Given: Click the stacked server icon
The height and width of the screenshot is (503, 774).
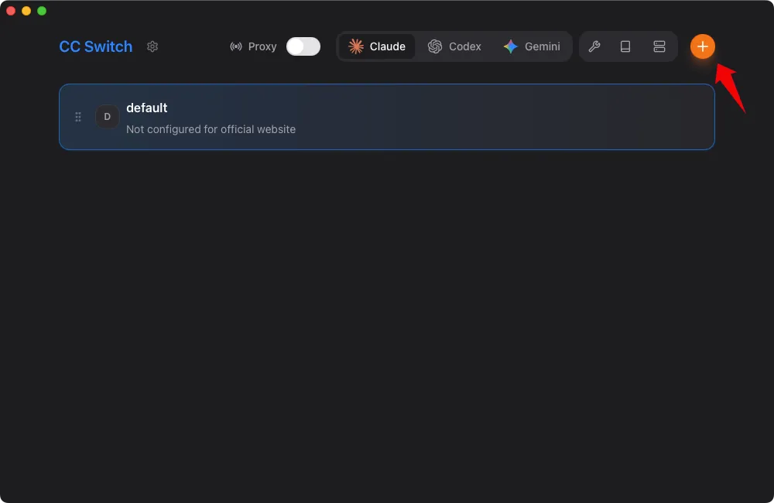Looking at the screenshot, I should 659,46.
